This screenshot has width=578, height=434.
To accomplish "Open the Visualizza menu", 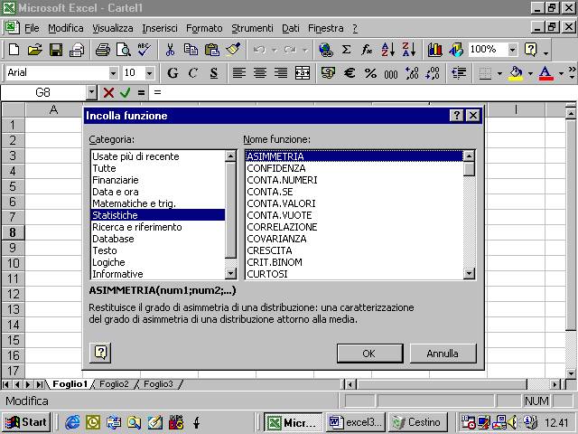I will pos(112,28).
